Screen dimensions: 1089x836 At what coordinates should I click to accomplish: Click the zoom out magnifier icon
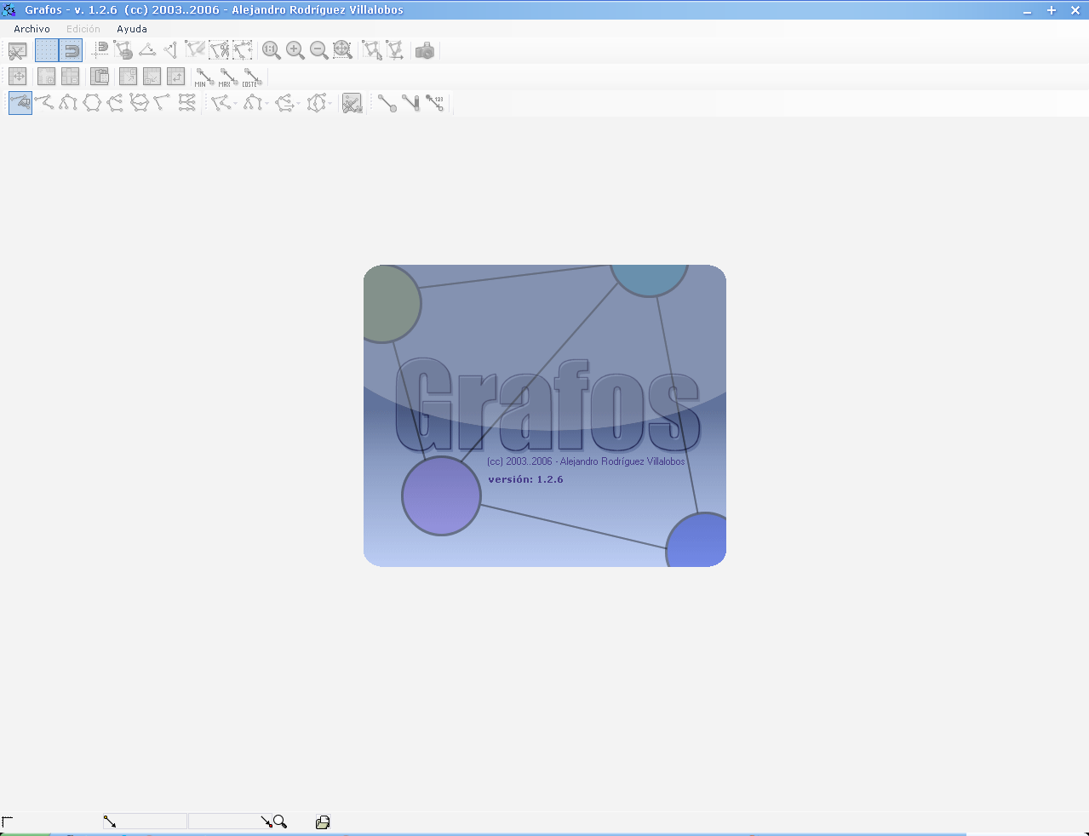[319, 51]
